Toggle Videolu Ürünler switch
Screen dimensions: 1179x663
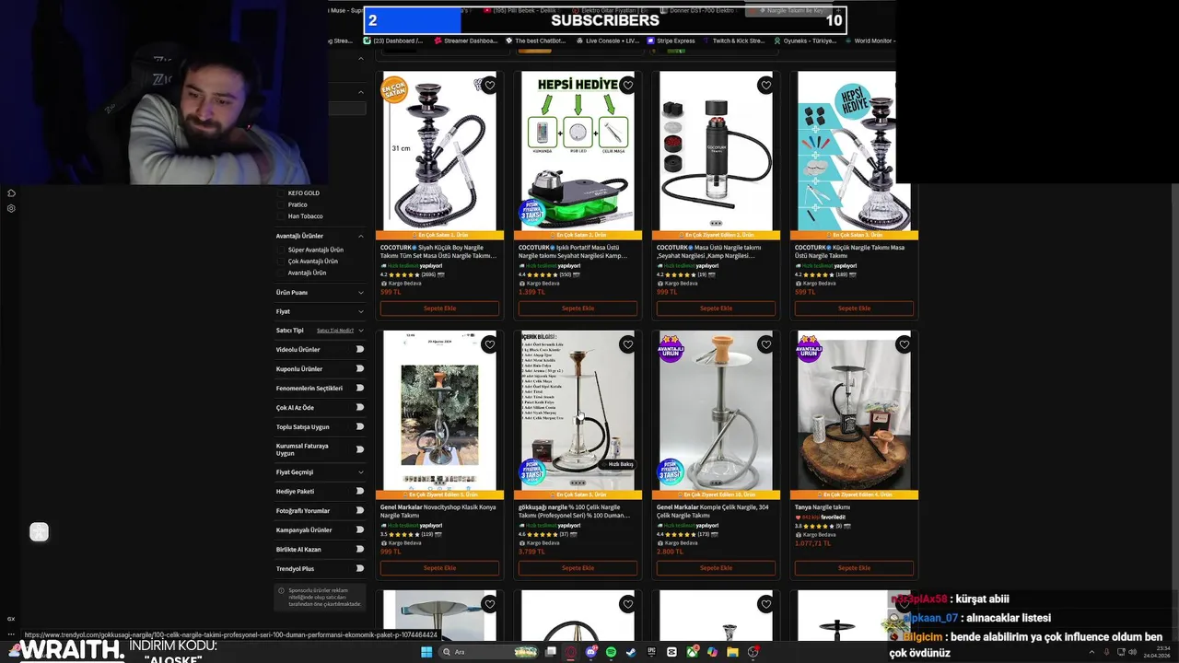click(x=359, y=350)
